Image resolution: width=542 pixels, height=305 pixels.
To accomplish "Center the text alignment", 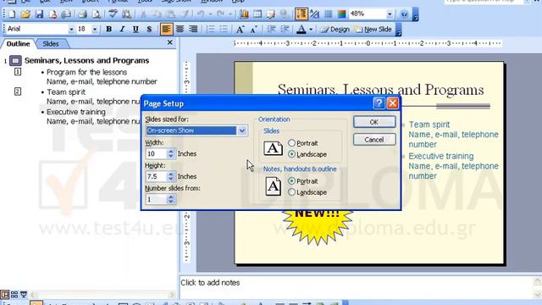I will (180, 29).
